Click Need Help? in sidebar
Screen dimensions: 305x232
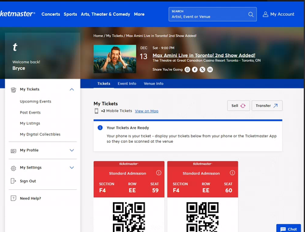coord(30,198)
